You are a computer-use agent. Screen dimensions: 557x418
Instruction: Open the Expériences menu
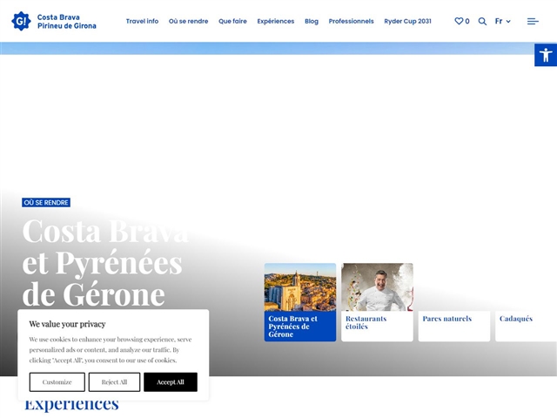pyautogui.click(x=276, y=21)
